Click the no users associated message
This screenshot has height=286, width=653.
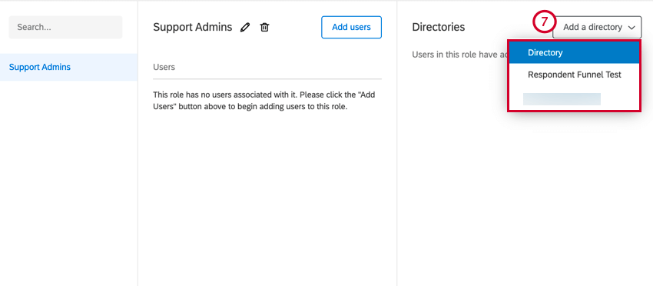[264, 101]
